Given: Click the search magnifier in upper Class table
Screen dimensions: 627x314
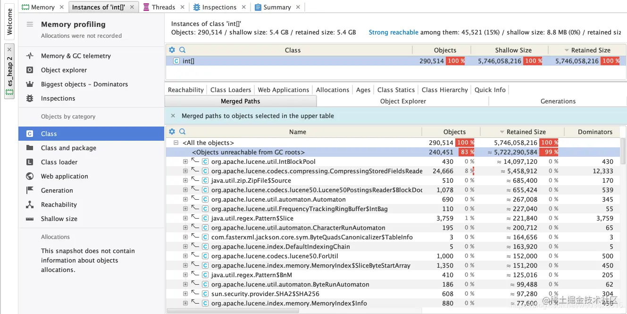Looking at the screenshot, I should [182, 50].
